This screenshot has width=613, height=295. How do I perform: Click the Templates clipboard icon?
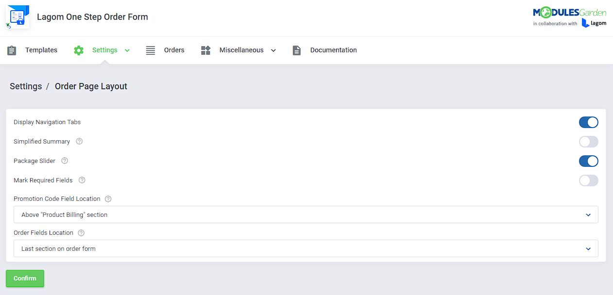[x=12, y=50]
